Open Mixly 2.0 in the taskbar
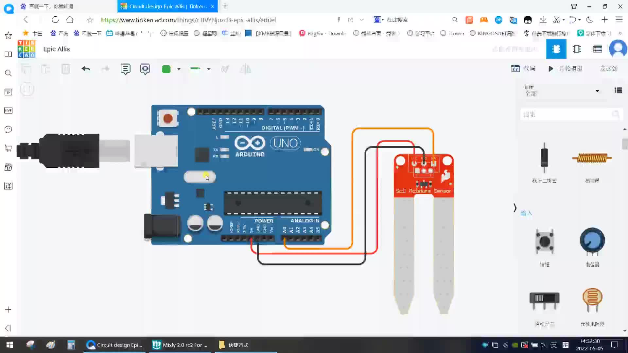 (x=180, y=345)
